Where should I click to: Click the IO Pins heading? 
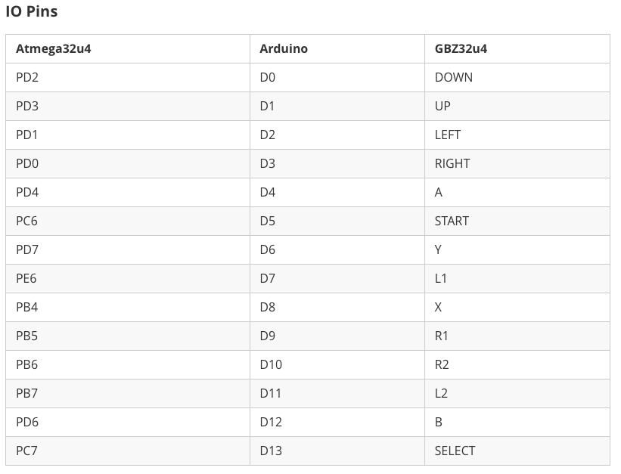click(x=31, y=11)
